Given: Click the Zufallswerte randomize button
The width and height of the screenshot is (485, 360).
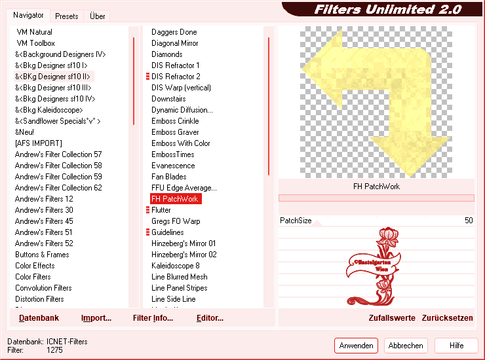Looking at the screenshot, I should coord(392,318).
